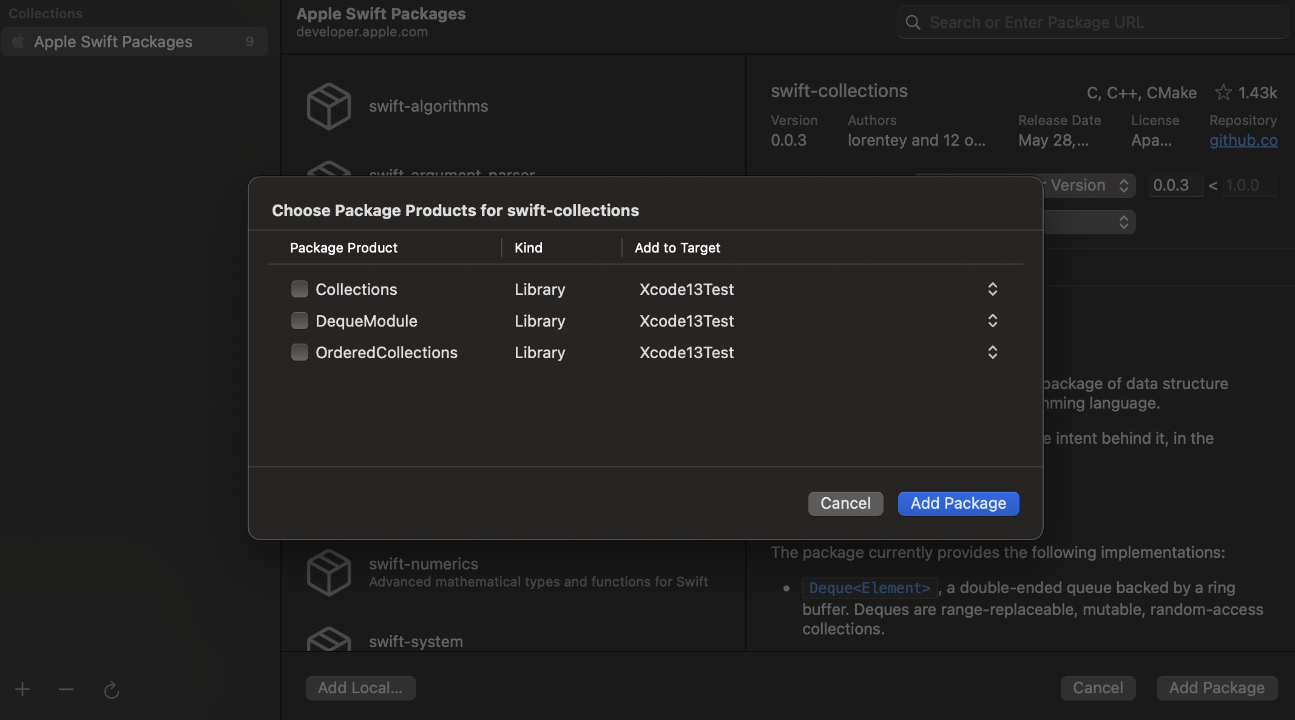The image size is (1295, 720).
Task: Select Apple Swift Packages collection in sidebar
Action: pos(135,41)
